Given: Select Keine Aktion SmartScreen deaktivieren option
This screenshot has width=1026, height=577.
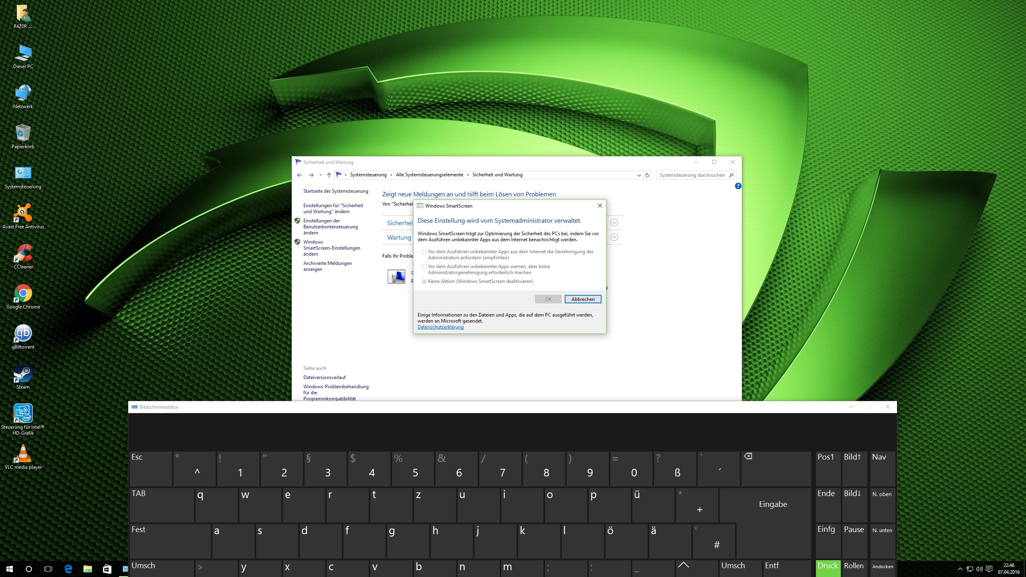Looking at the screenshot, I should (424, 282).
